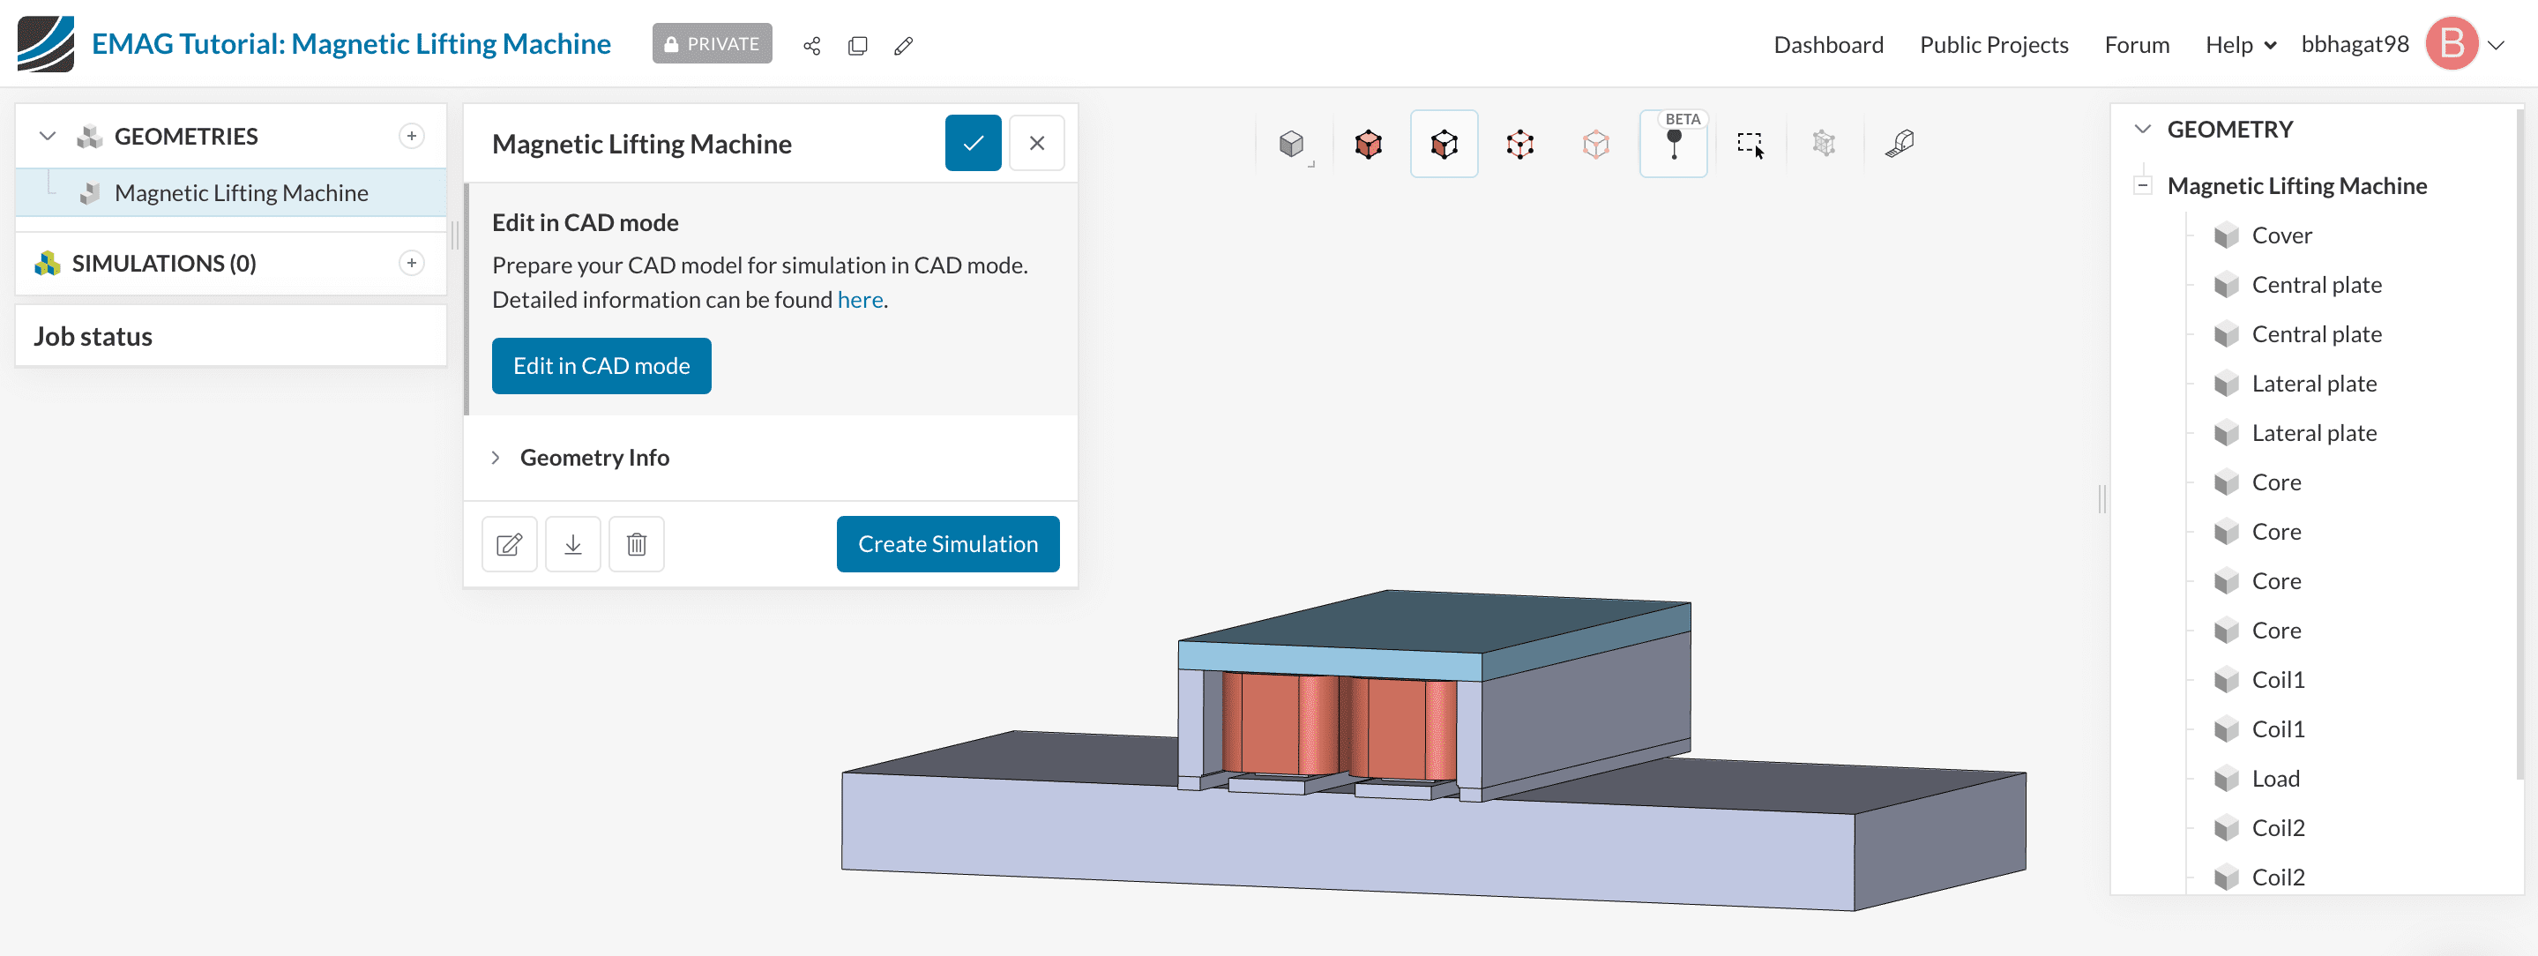Screen dimensions: 2538x956
Task: Click the box selection tool
Action: coord(1750,144)
